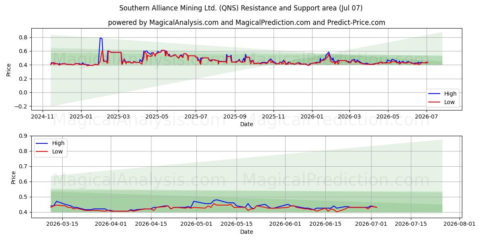
Task: Click the '2026-07-15' date tick on the lower chart
Action: (411, 225)
